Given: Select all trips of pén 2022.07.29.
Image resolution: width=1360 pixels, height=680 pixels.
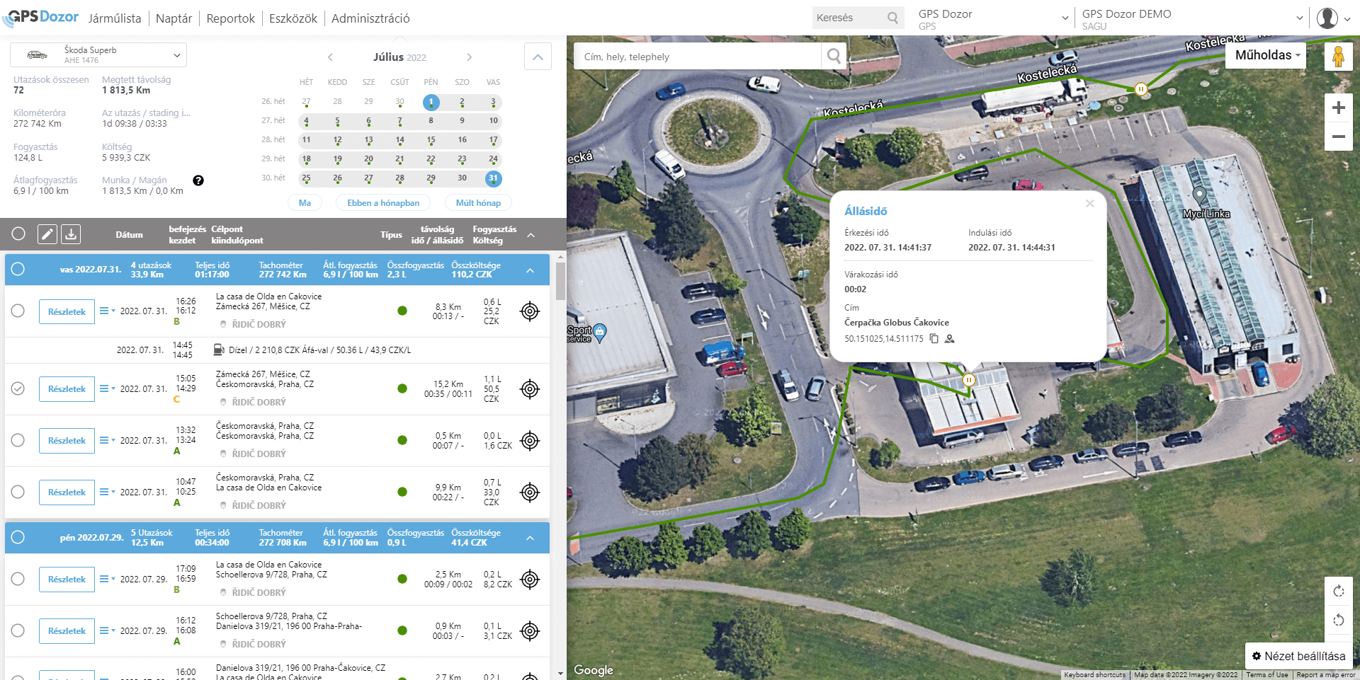Looking at the screenshot, I should [18, 537].
